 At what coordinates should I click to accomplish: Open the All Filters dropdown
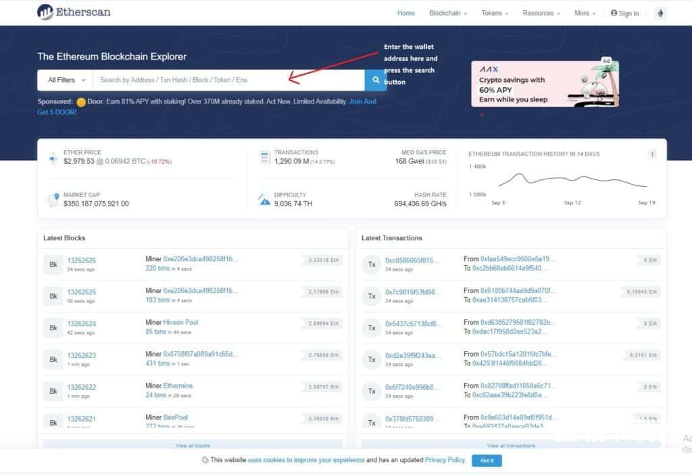(x=66, y=80)
